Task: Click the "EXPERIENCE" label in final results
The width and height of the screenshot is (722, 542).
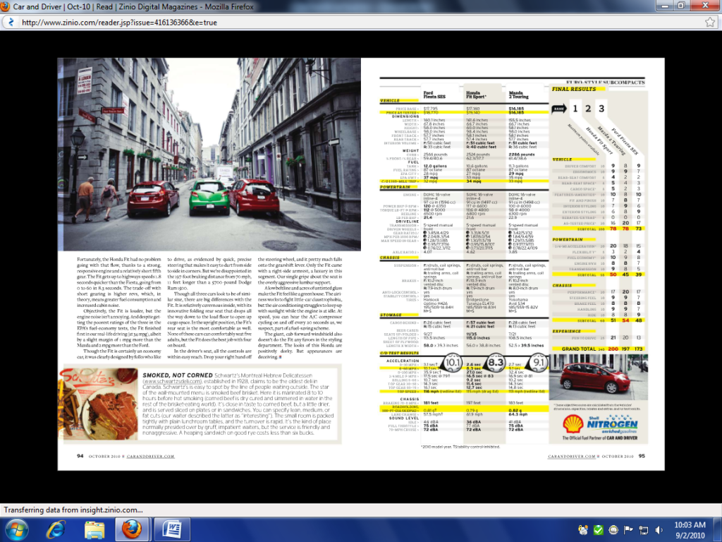Action: pos(566,331)
